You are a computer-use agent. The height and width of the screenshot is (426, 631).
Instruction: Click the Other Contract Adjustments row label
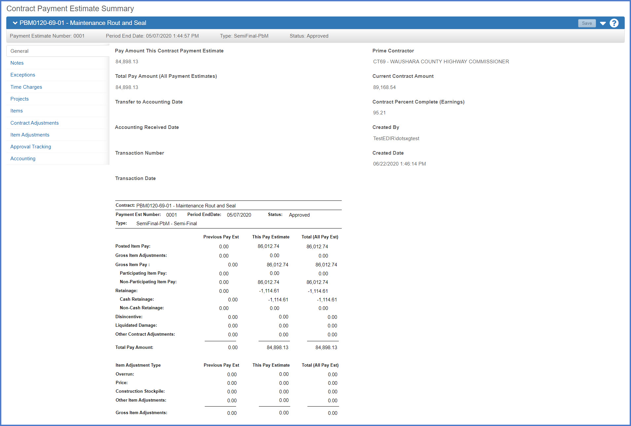pos(145,334)
